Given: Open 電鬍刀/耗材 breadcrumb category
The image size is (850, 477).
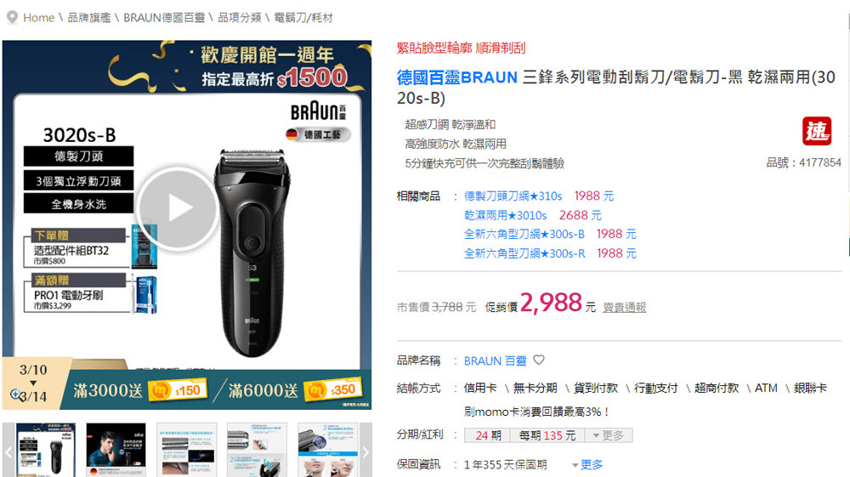Looking at the screenshot, I should click(x=303, y=18).
